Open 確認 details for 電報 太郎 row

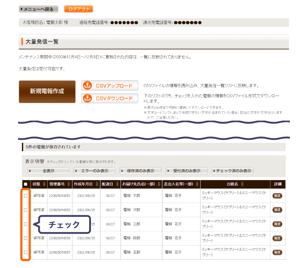[x=277, y=196]
